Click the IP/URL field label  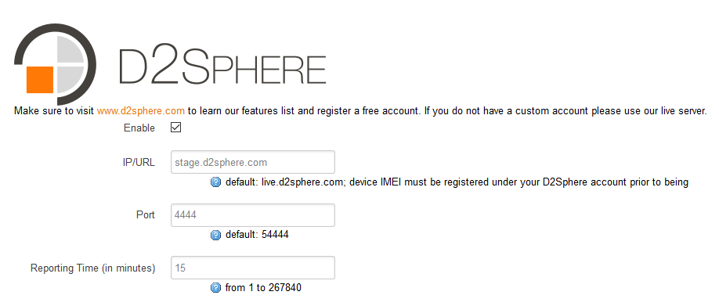coord(139,163)
